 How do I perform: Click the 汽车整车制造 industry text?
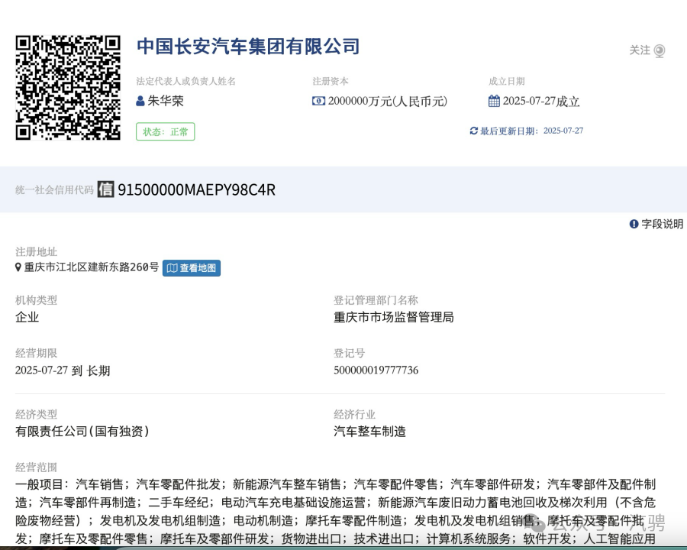(369, 432)
